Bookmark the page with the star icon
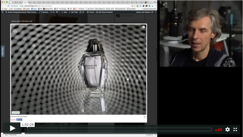The height and width of the screenshot is (137, 243). 134,6
